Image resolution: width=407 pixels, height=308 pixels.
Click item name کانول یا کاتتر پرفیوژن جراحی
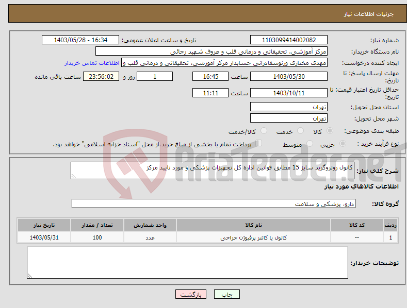(253, 237)
